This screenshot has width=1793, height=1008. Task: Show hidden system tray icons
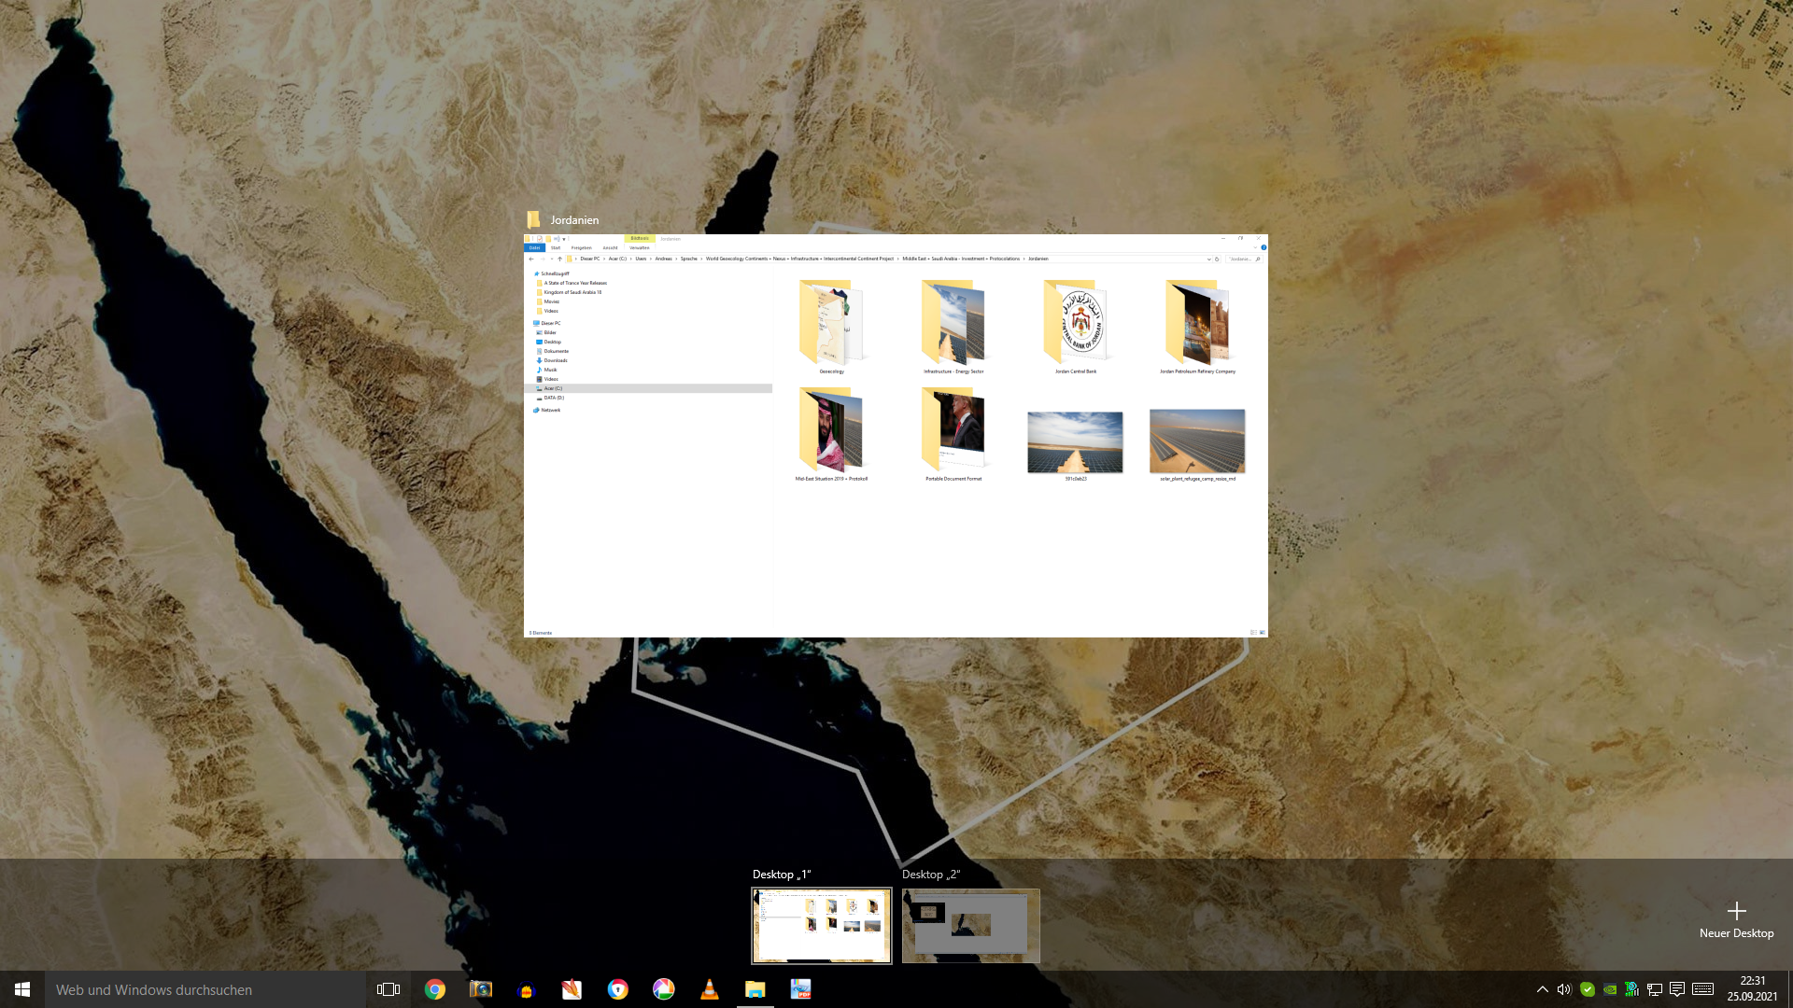[x=1542, y=989]
